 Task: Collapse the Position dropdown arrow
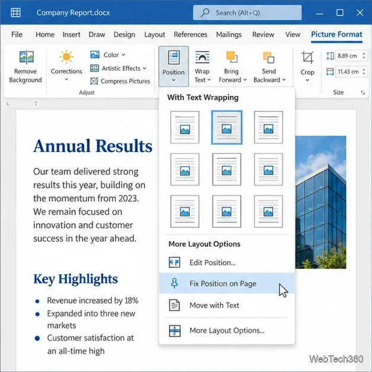click(174, 80)
